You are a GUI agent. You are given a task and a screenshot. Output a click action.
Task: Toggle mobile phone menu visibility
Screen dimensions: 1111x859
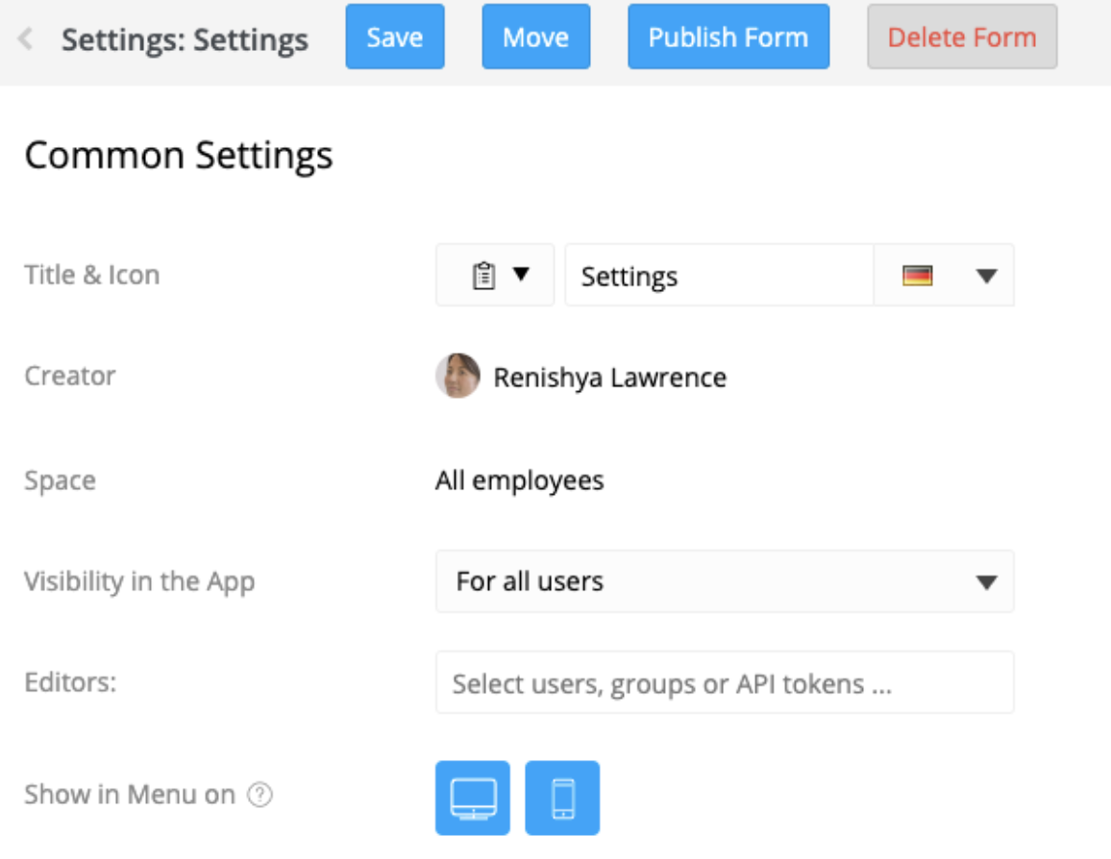coord(562,798)
